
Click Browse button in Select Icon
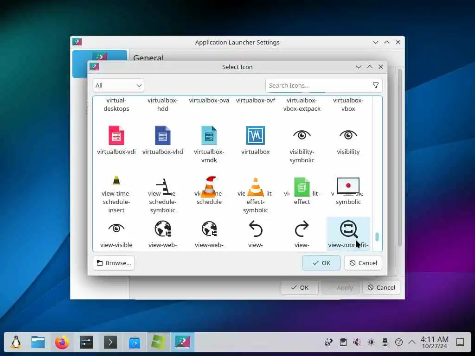[x=114, y=263]
